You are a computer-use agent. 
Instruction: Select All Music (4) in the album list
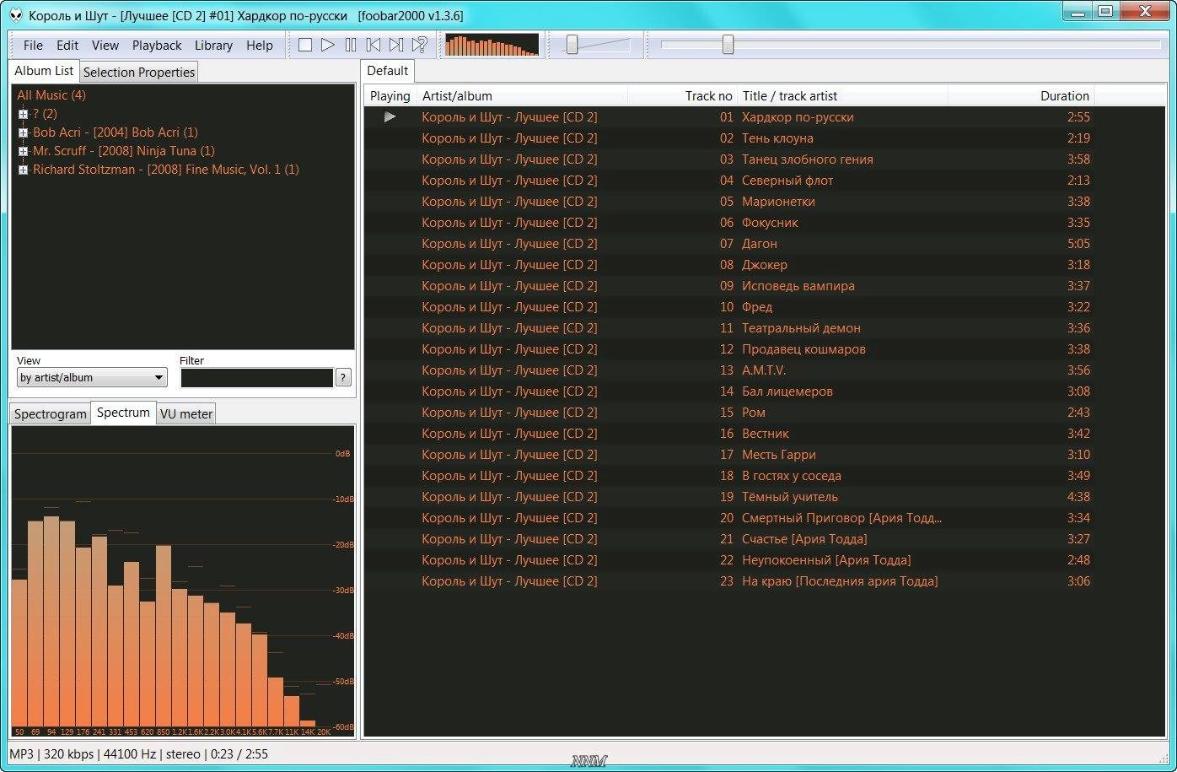coord(51,95)
